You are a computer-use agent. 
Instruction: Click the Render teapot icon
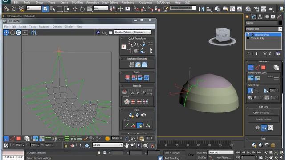point(271,8)
